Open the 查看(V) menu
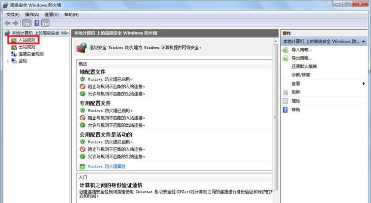This screenshot has width=371, height=203. 51,14
